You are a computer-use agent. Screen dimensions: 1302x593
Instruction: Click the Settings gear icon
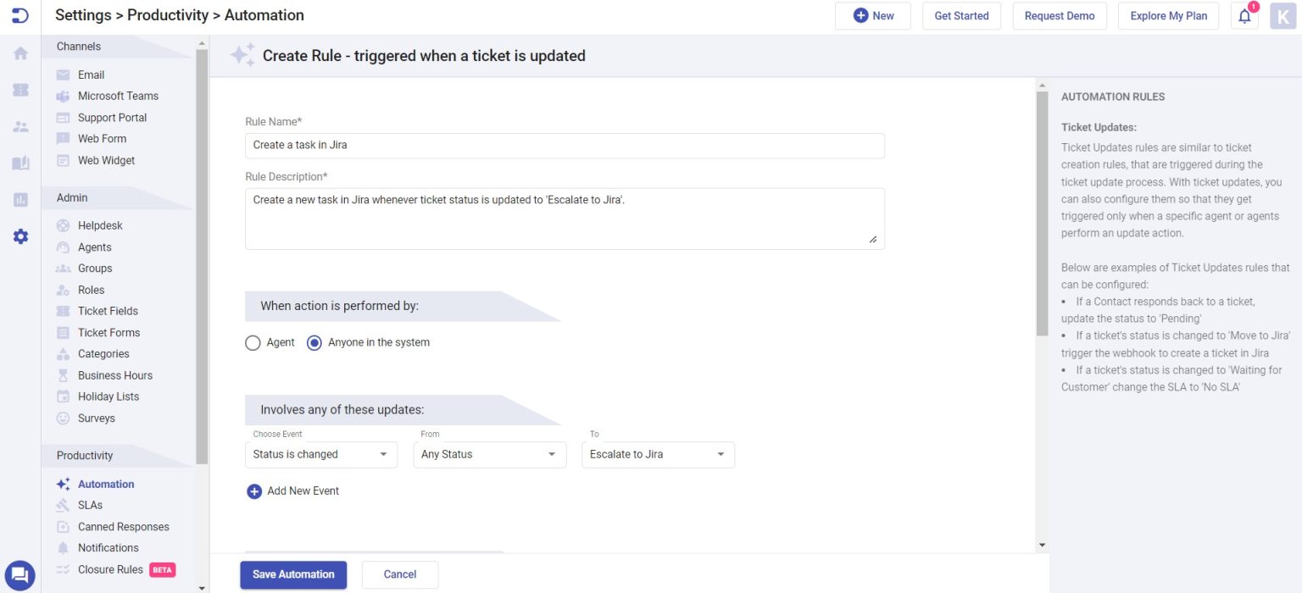(x=19, y=236)
